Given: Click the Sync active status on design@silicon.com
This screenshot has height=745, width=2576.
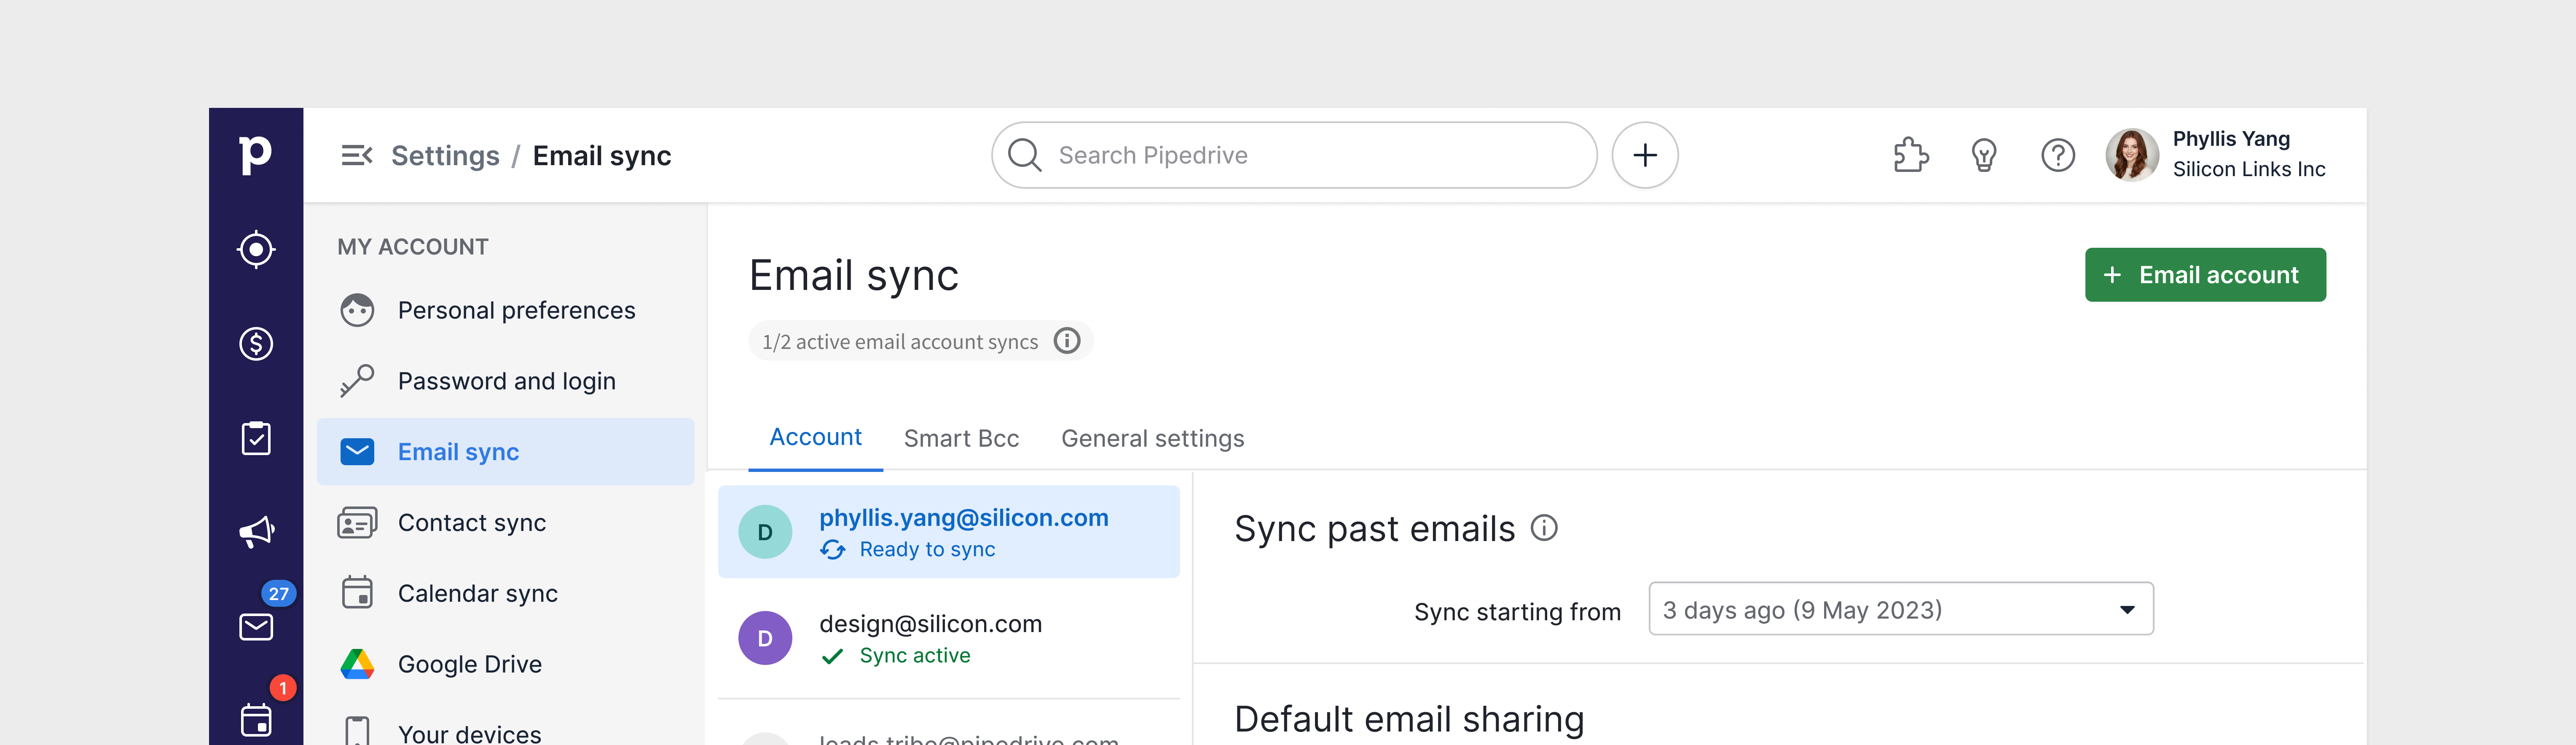Looking at the screenshot, I should coord(914,655).
